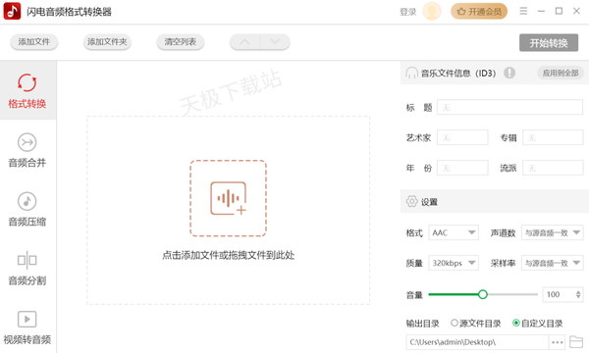Click the 添加文件 button
The height and width of the screenshot is (353, 589).
(x=33, y=41)
